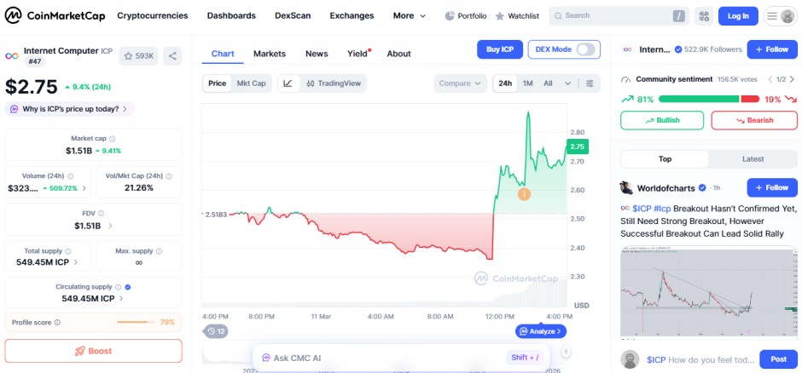Switch chart to Mkt Cap view
Screen dimensions: 802x373
pos(251,83)
